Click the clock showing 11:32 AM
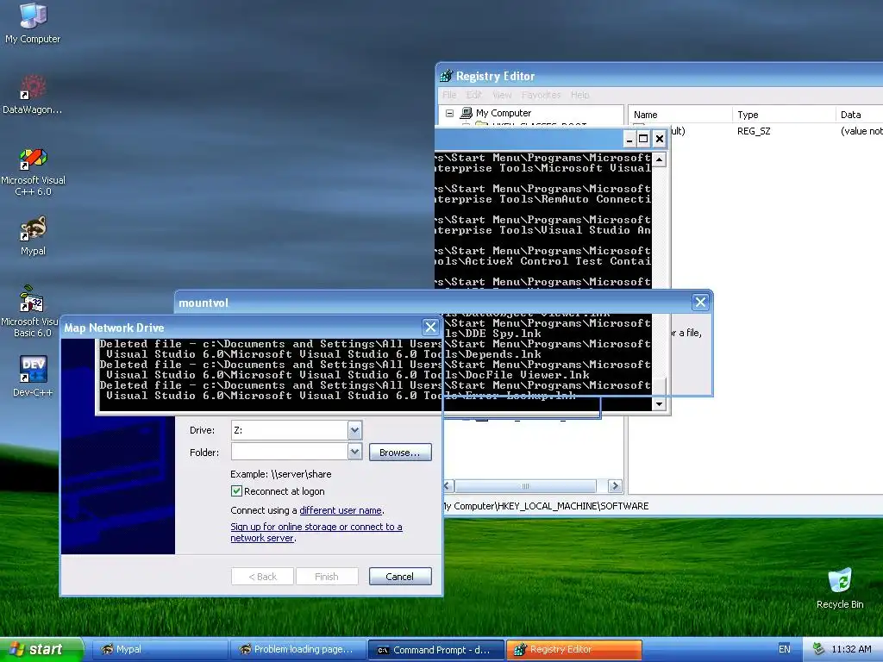This screenshot has height=662, width=883. (851, 649)
